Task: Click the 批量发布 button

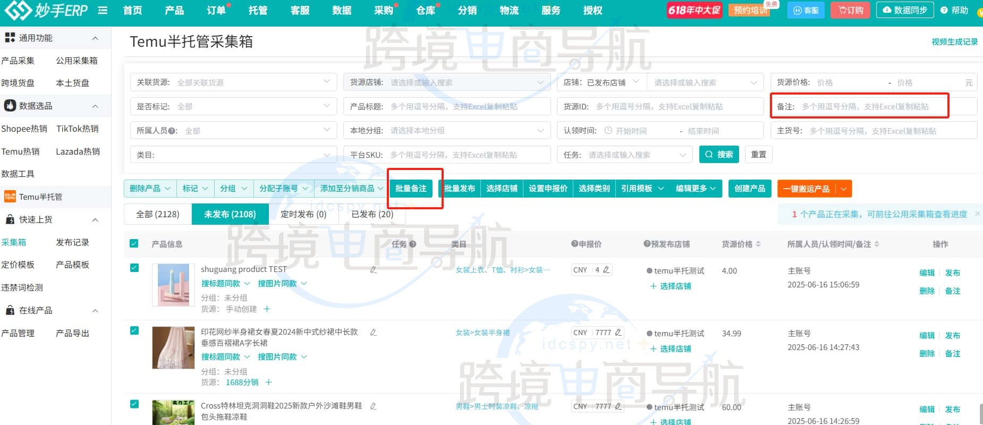Action: (460, 189)
